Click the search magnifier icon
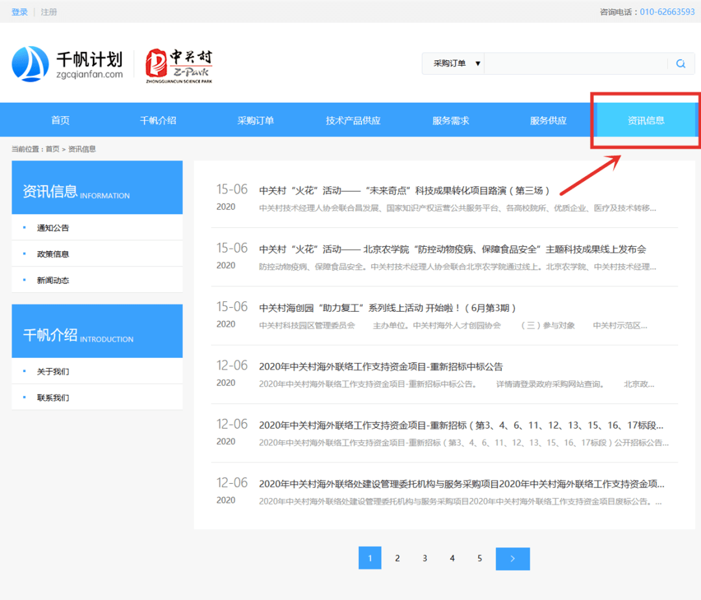The width and height of the screenshot is (701, 600). [x=680, y=64]
